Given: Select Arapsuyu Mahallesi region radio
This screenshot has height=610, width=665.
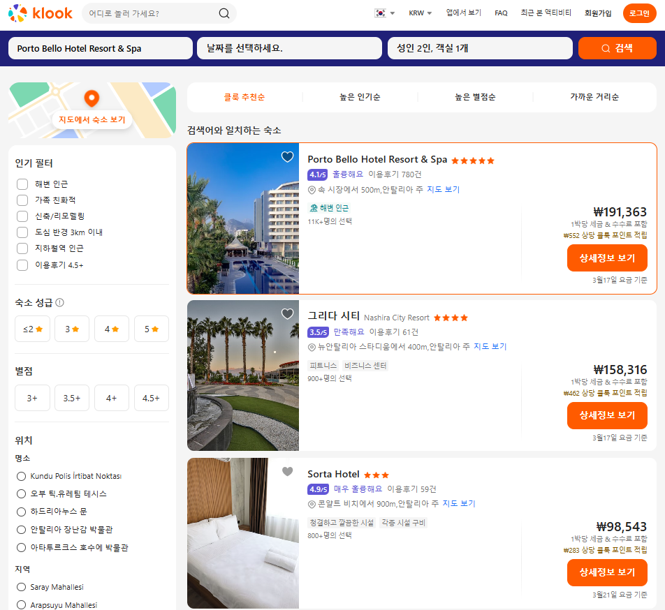Looking at the screenshot, I should [x=21, y=604].
